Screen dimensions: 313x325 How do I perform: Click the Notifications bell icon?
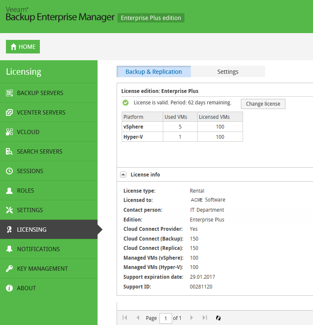[x=9, y=249]
